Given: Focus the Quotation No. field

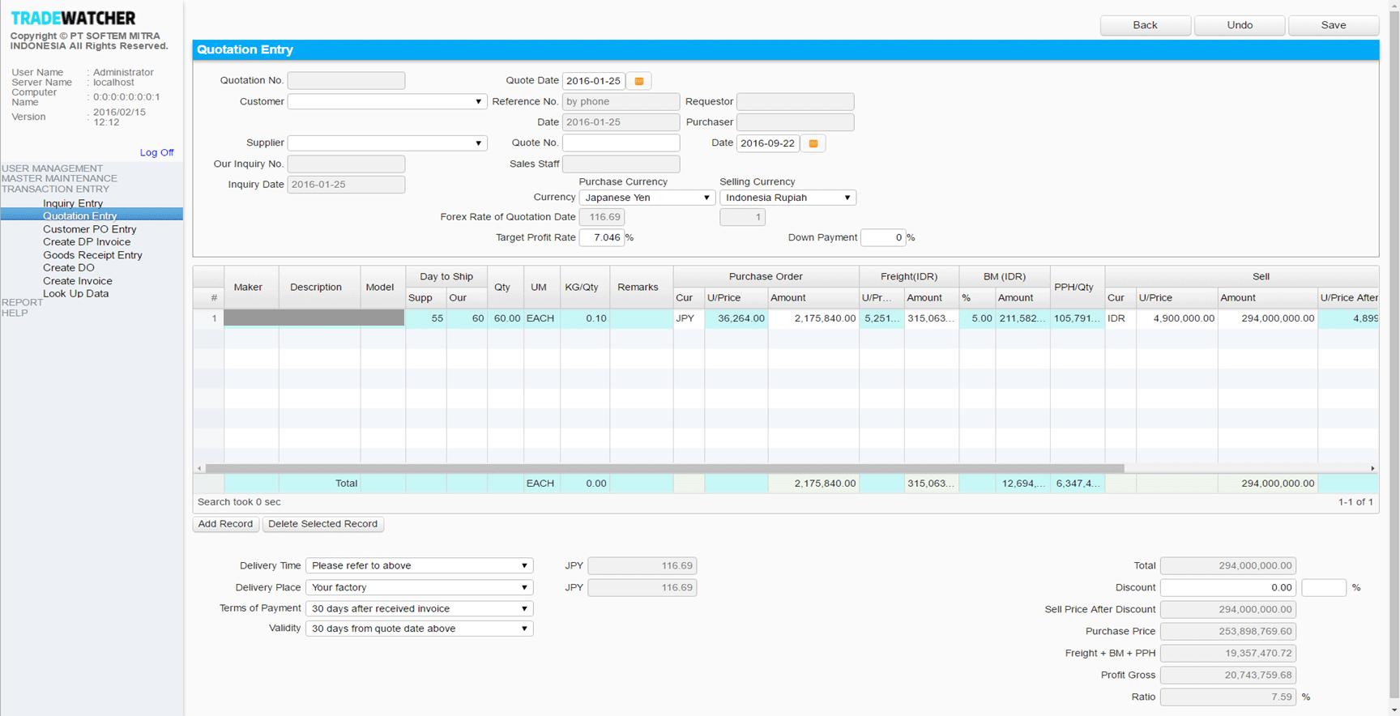Looking at the screenshot, I should click(x=346, y=81).
